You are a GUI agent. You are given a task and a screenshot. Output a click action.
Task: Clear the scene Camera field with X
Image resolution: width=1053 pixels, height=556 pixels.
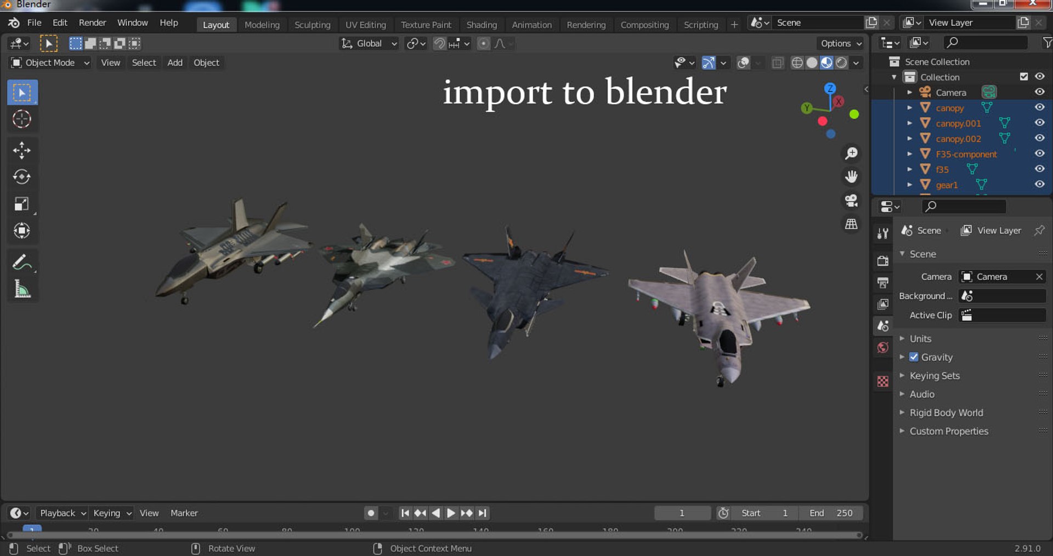1039,277
